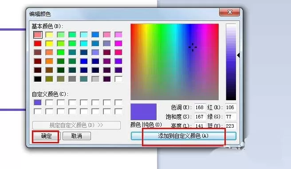Viewport: 291px width, 169px height.
Task: Choose the hot pink swatch ending the third row
Action: coord(118,52)
